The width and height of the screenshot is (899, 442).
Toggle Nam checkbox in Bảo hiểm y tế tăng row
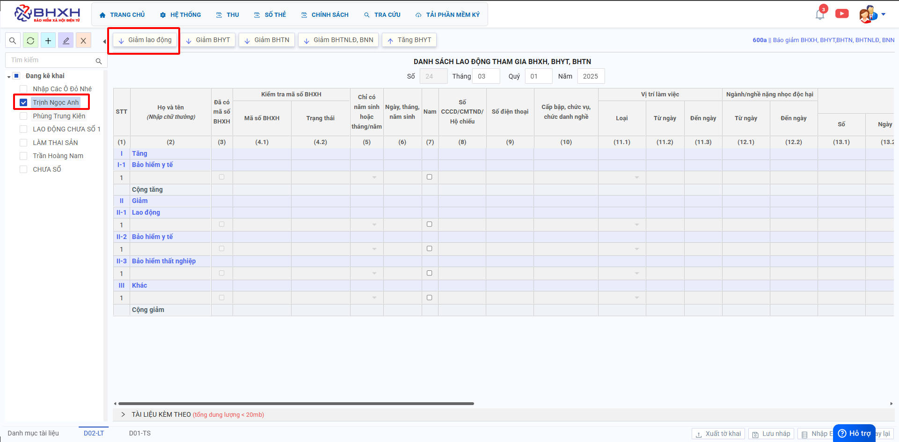click(430, 177)
